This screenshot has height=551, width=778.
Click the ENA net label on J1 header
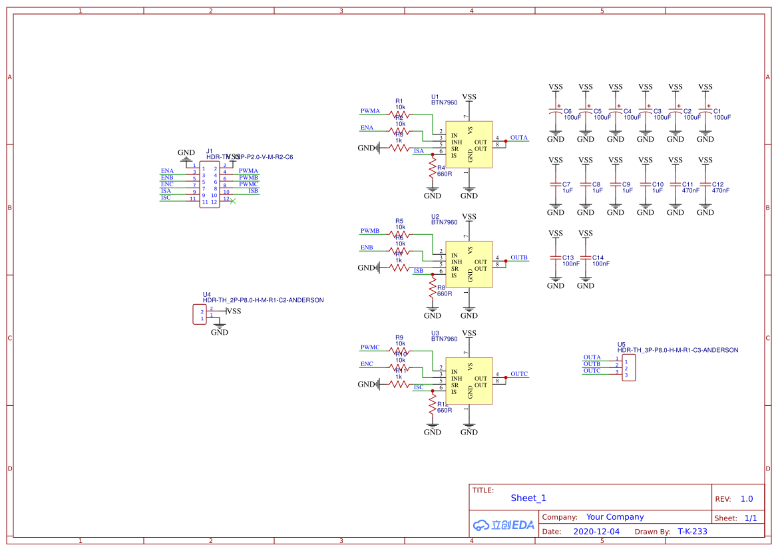pos(167,170)
